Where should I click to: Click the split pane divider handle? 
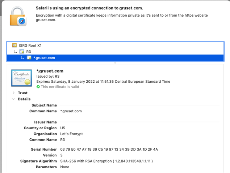115,62
